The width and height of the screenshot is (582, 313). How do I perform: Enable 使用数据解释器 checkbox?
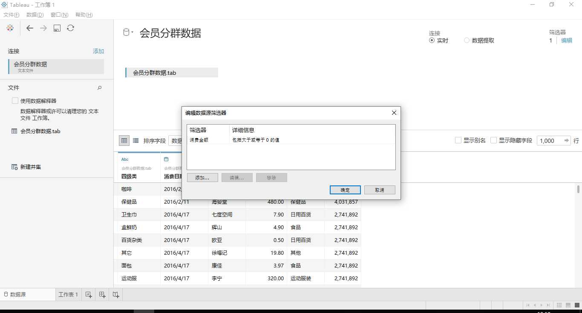pos(15,101)
